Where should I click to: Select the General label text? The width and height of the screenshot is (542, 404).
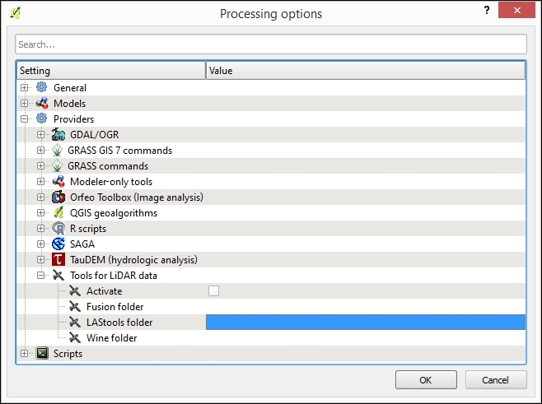coord(70,88)
